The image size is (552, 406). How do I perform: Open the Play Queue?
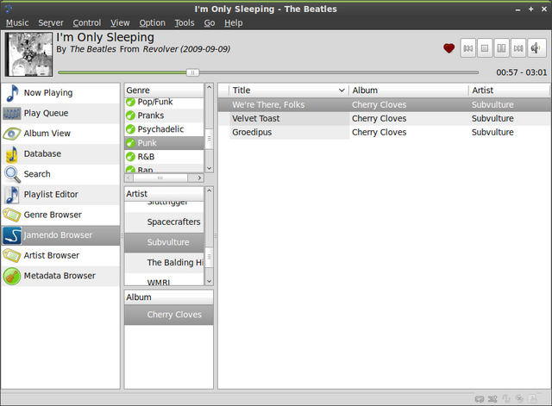click(60, 113)
